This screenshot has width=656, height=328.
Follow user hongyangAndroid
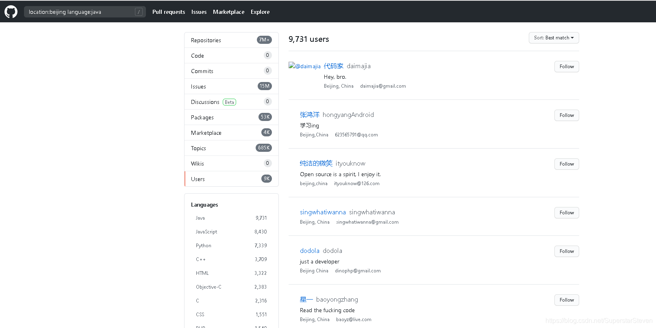(567, 115)
